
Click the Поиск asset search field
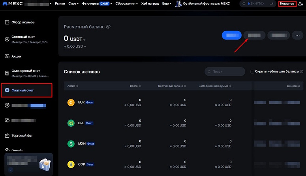pos(225,71)
